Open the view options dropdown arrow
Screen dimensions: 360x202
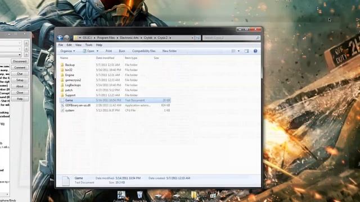click(x=238, y=51)
